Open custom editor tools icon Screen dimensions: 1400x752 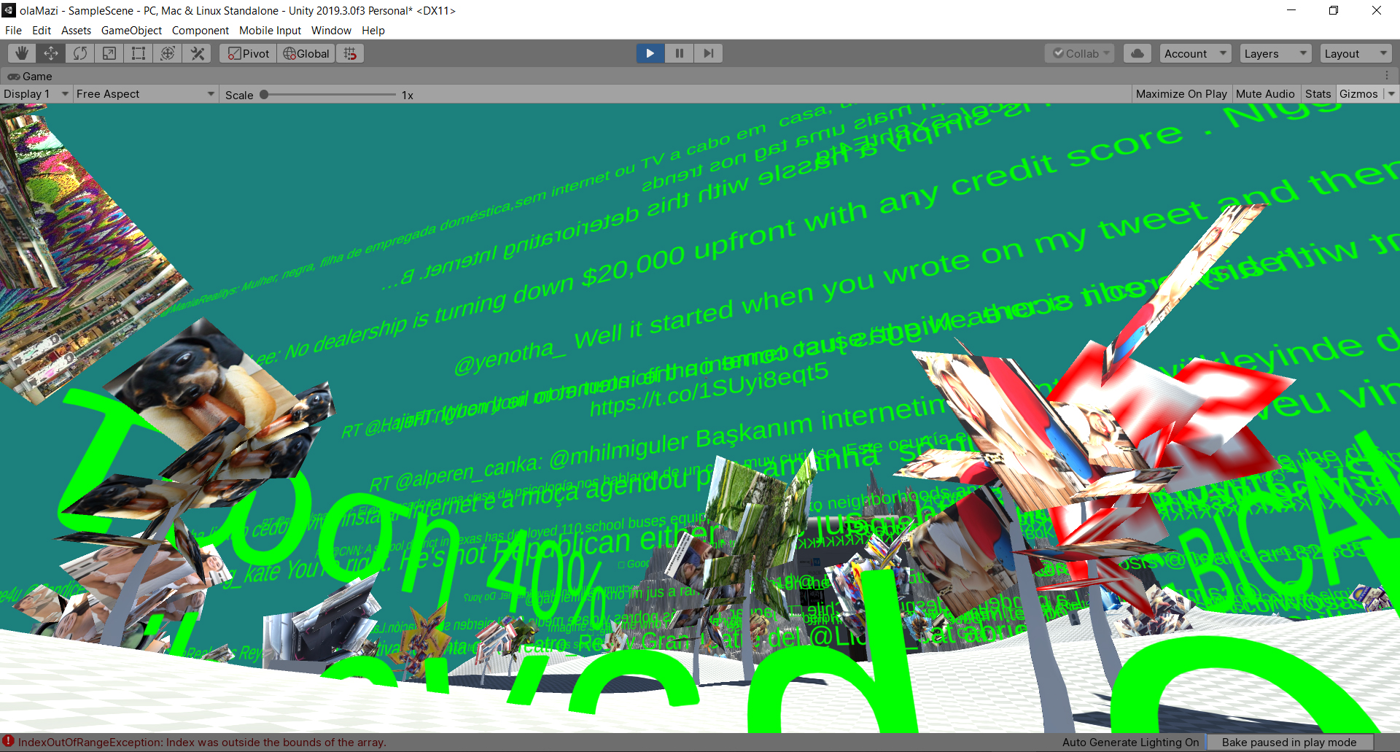tap(197, 53)
